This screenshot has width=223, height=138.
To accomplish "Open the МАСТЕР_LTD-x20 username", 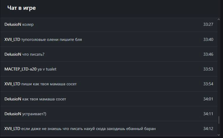I will pos(20,69).
